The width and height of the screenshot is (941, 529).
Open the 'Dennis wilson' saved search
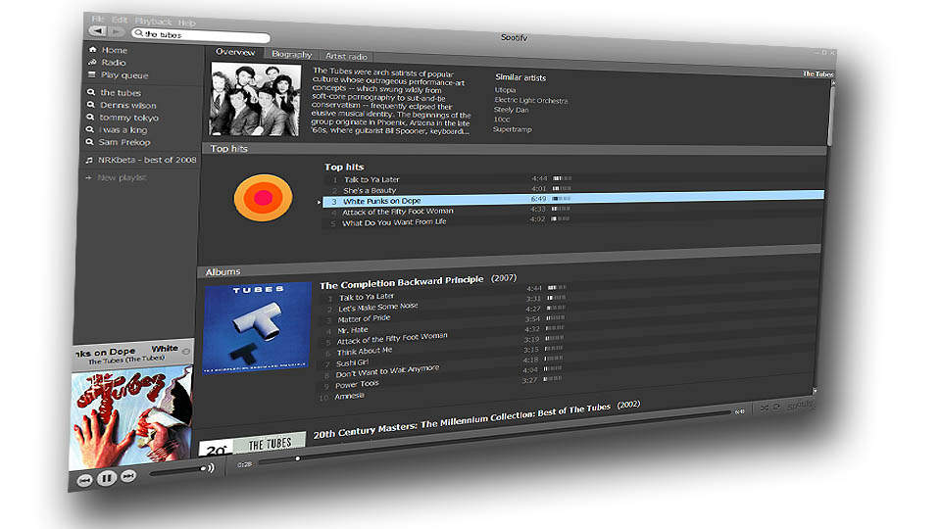point(127,105)
